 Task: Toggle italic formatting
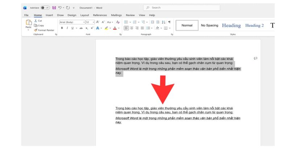[x=67, y=28]
